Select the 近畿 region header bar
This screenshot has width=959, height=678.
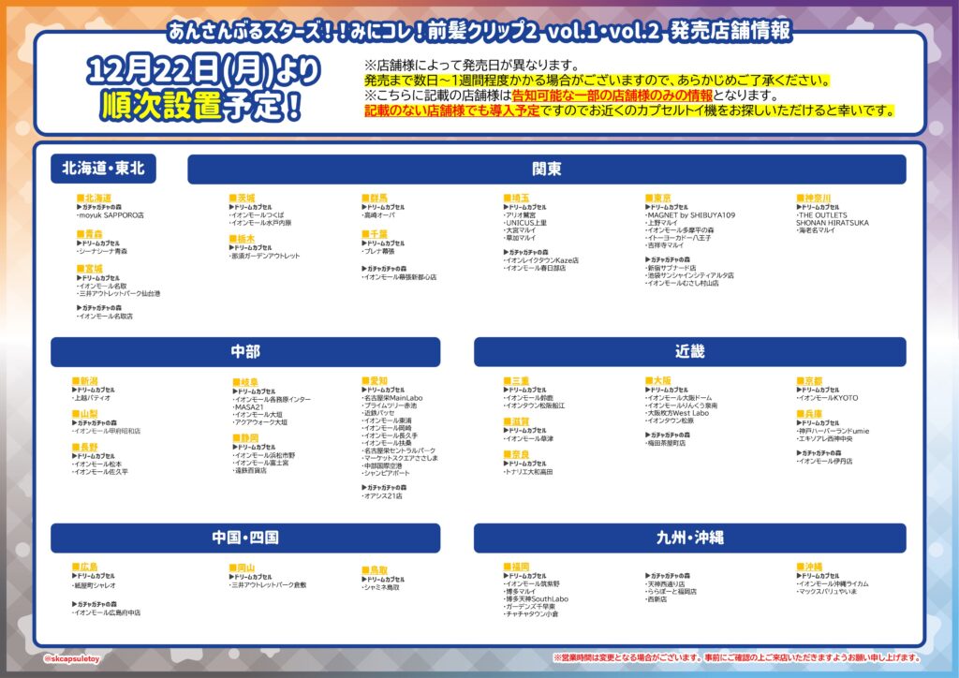coord(689,352)
